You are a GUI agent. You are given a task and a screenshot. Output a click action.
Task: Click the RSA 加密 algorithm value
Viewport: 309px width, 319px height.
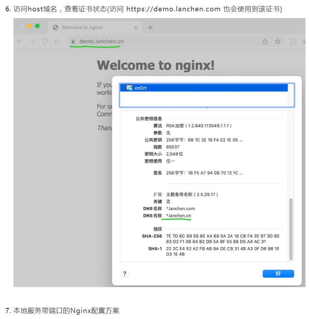point(199,126)
